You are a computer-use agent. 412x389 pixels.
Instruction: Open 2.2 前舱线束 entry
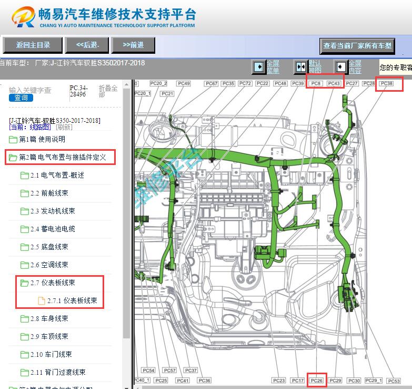click(49, 193)
